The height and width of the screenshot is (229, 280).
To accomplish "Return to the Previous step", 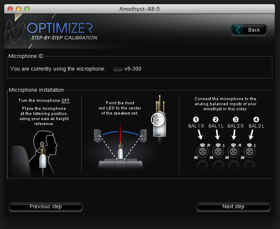I will click(46, 207).
